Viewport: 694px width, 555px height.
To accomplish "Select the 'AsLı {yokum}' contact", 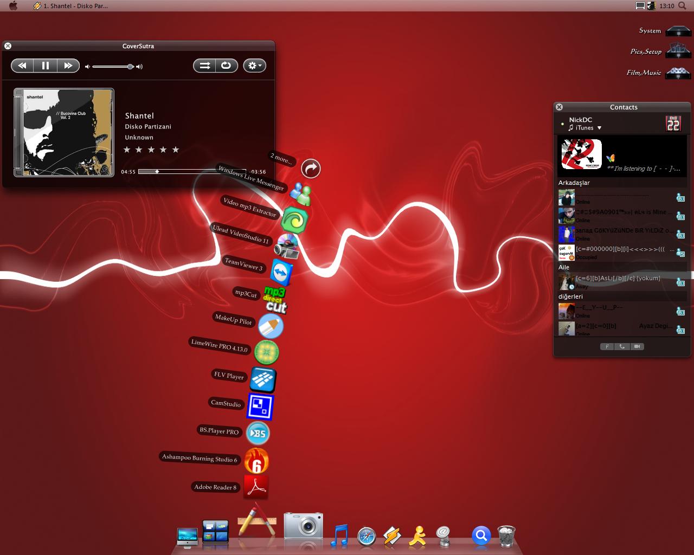I will point(622,282).
